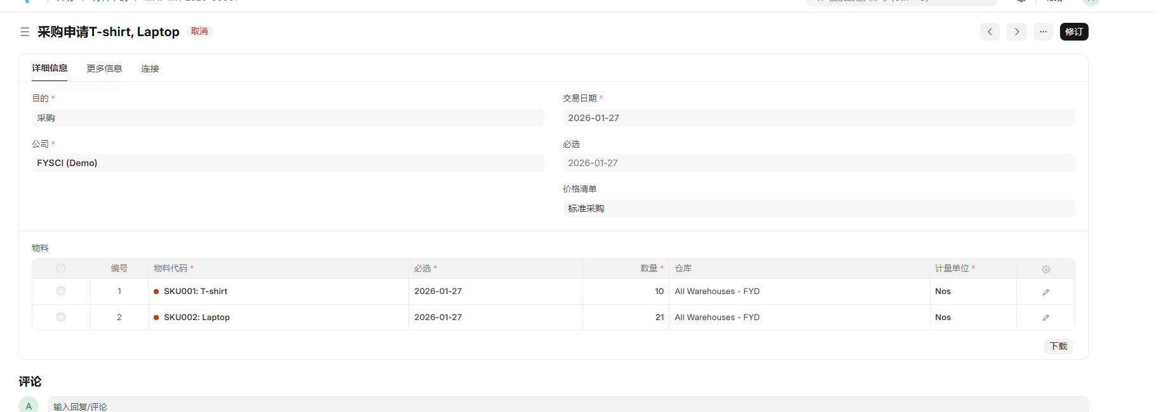Click the 下载 download button
The image size is (1161, 412).
[1058, 346]
